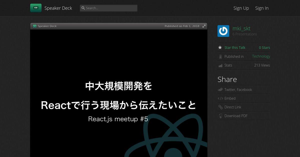This screenshot has height=157, width=300.
Task: Click the 0 Stars count
Action: 264,48
